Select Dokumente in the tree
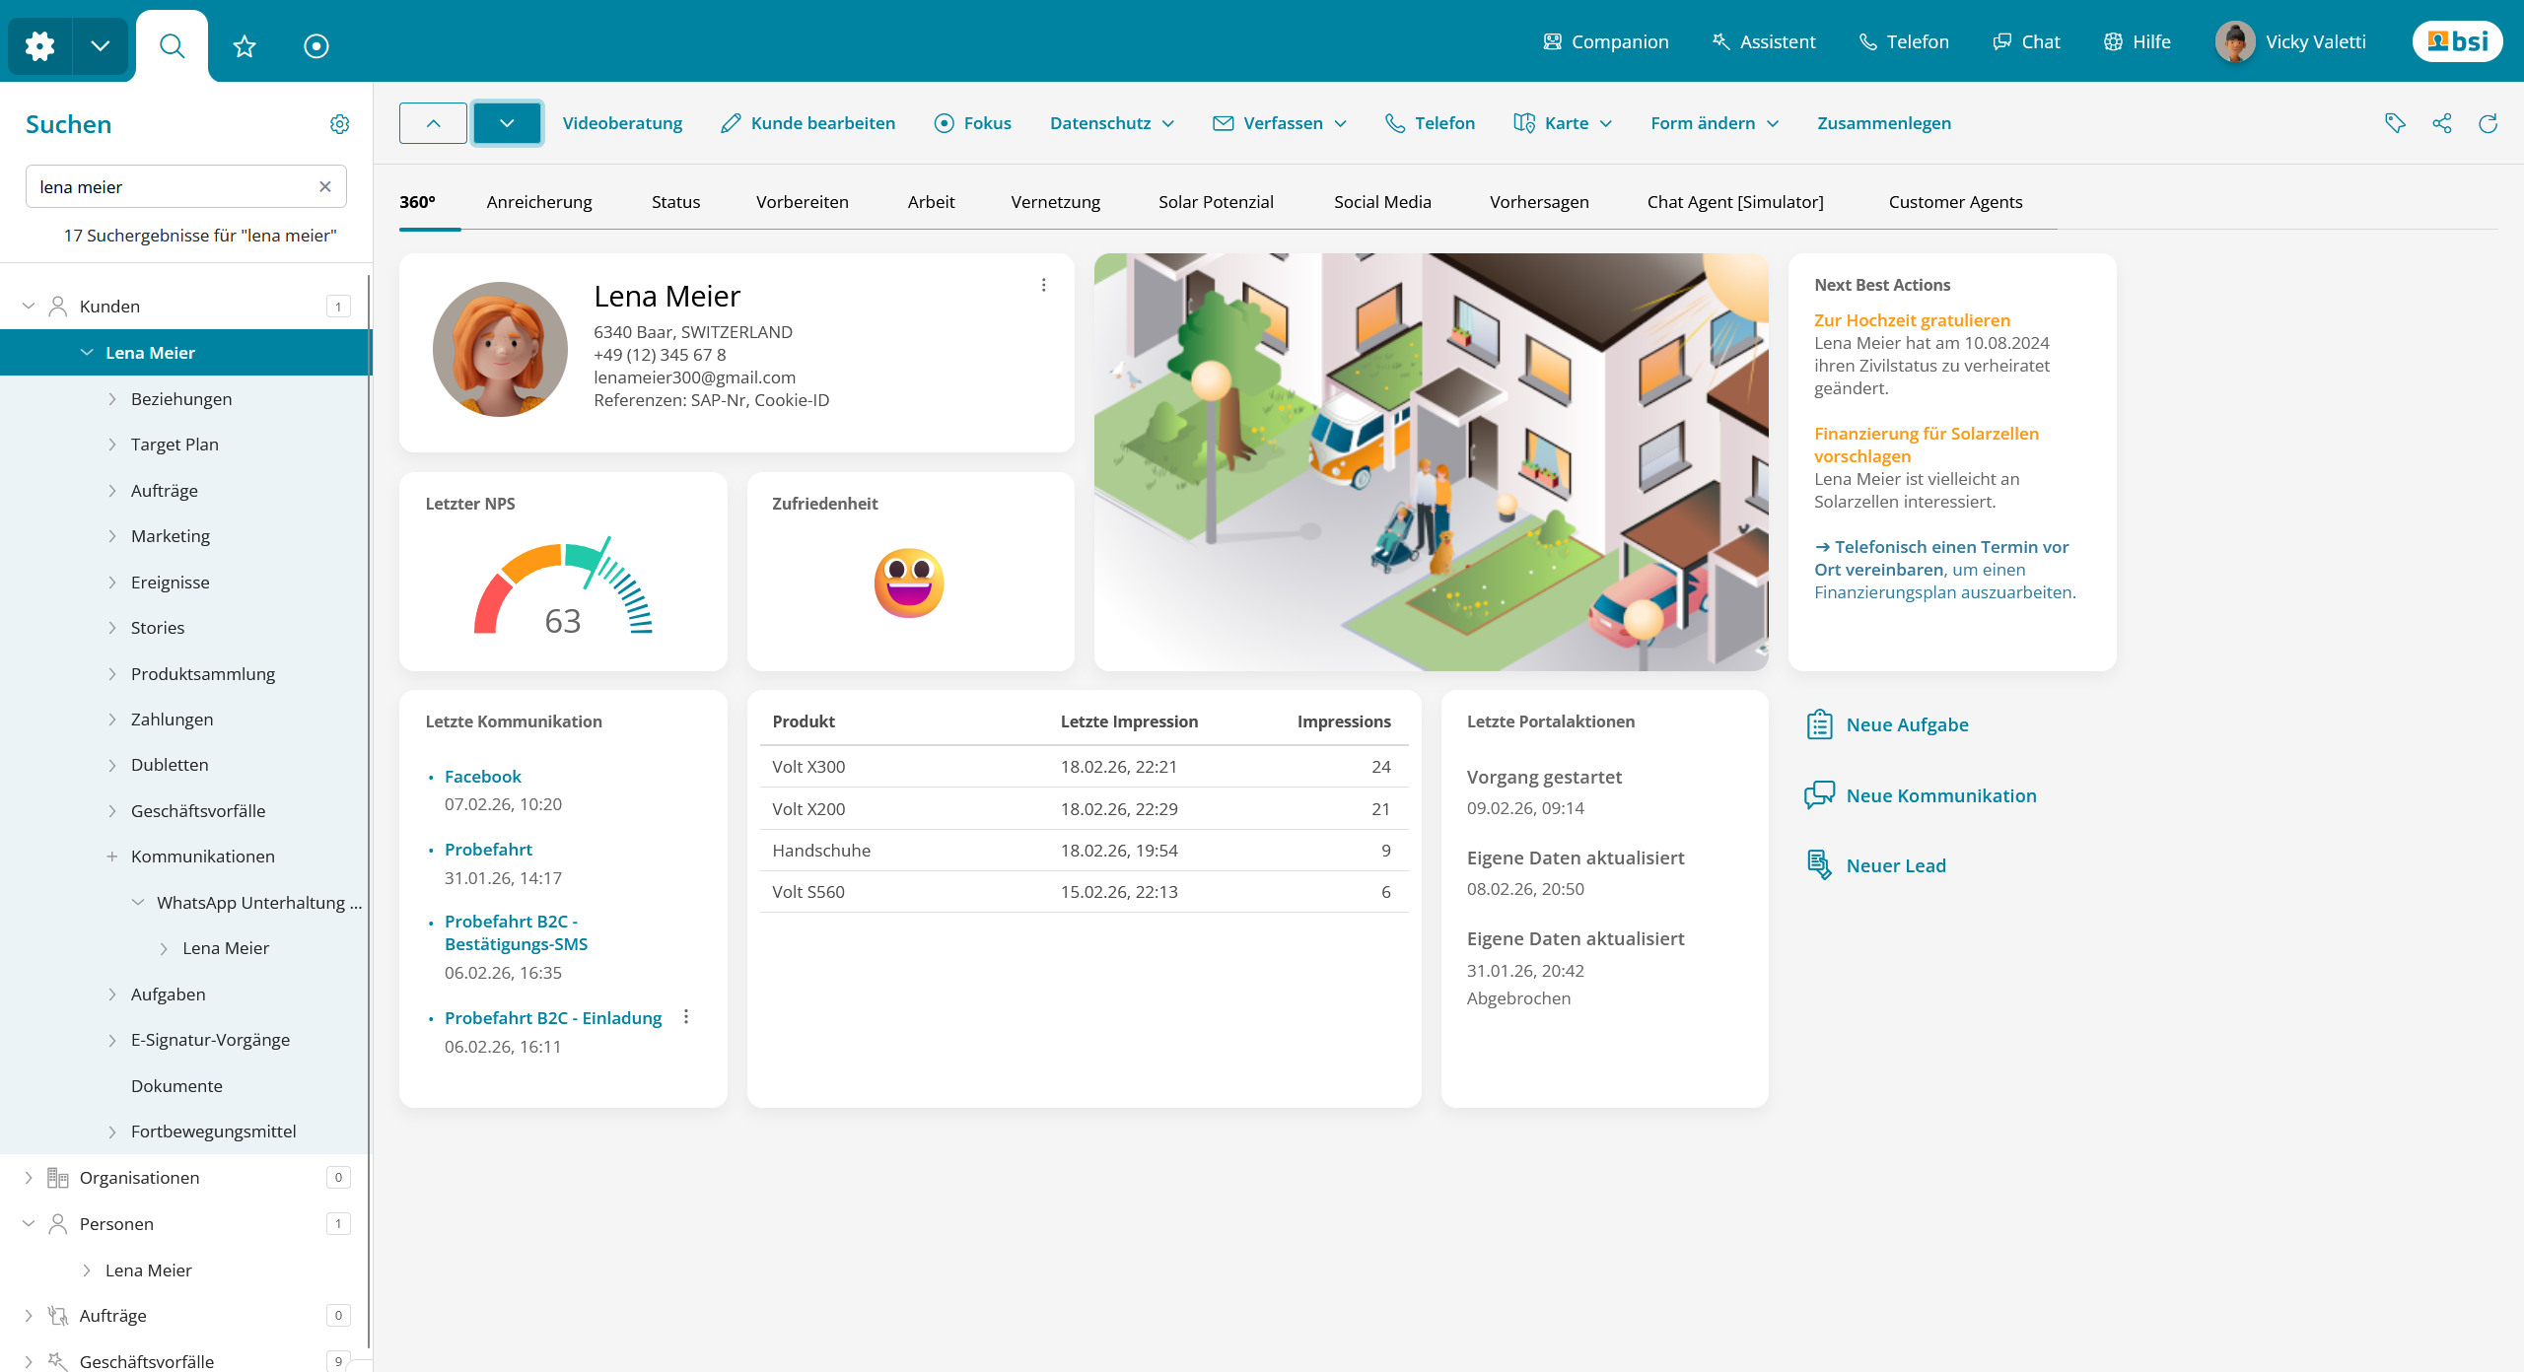Screen dimensions: 2524x1372 176,1086
